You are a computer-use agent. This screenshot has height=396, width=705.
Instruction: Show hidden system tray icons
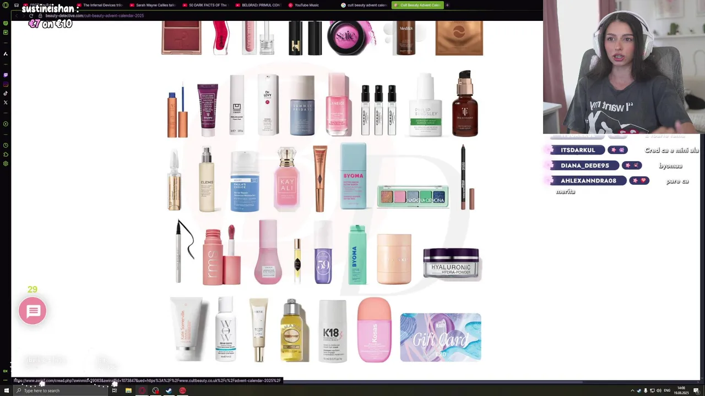pyautogui.click(x=632, y=391)
